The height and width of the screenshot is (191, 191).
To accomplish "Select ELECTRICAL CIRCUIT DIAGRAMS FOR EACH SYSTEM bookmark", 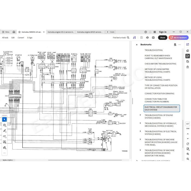I will tap(162, 108).
